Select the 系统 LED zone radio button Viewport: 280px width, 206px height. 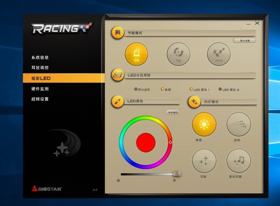(162, 89)
